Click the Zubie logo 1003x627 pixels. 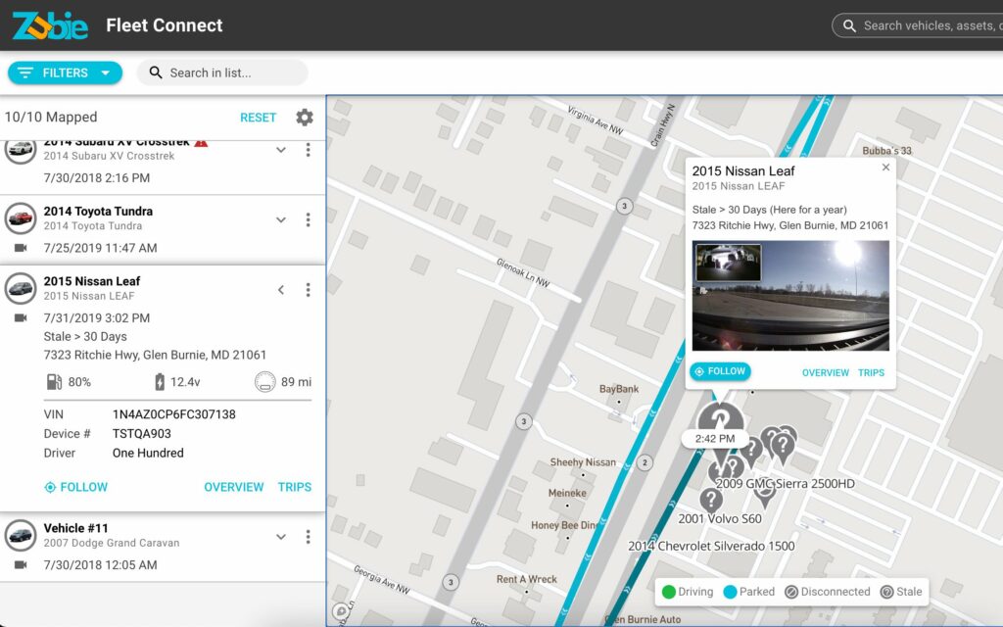(x=50, y=25)
